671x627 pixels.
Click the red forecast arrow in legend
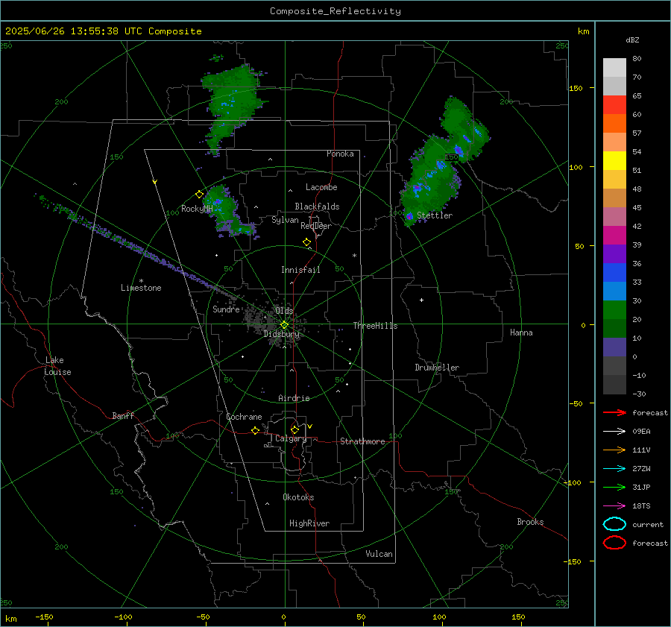point(614,412)
